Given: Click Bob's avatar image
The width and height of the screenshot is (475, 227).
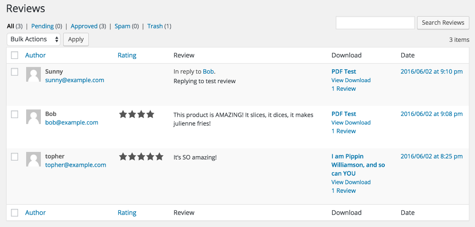Looking at the screenshot, I should point(33,117).
